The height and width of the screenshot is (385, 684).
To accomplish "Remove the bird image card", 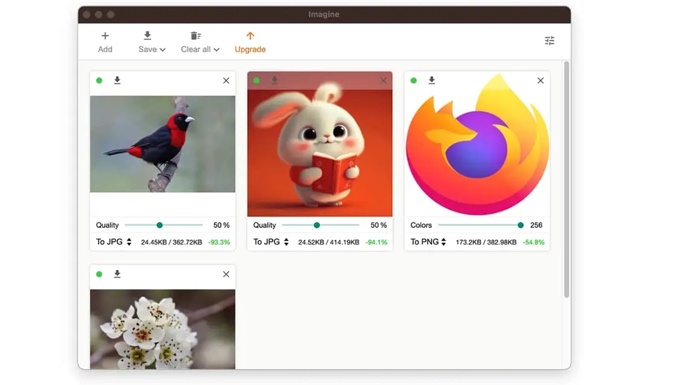I will (226, 80).
